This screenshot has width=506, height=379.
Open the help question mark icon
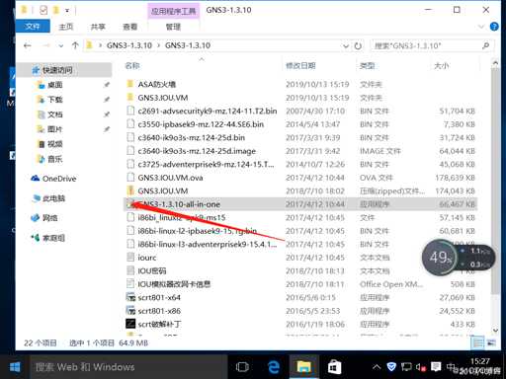[494, 27]
